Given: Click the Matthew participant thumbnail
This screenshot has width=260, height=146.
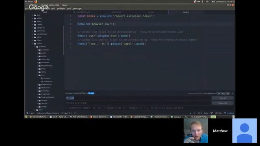Looking at the screenshot, I should pos(220,131).
